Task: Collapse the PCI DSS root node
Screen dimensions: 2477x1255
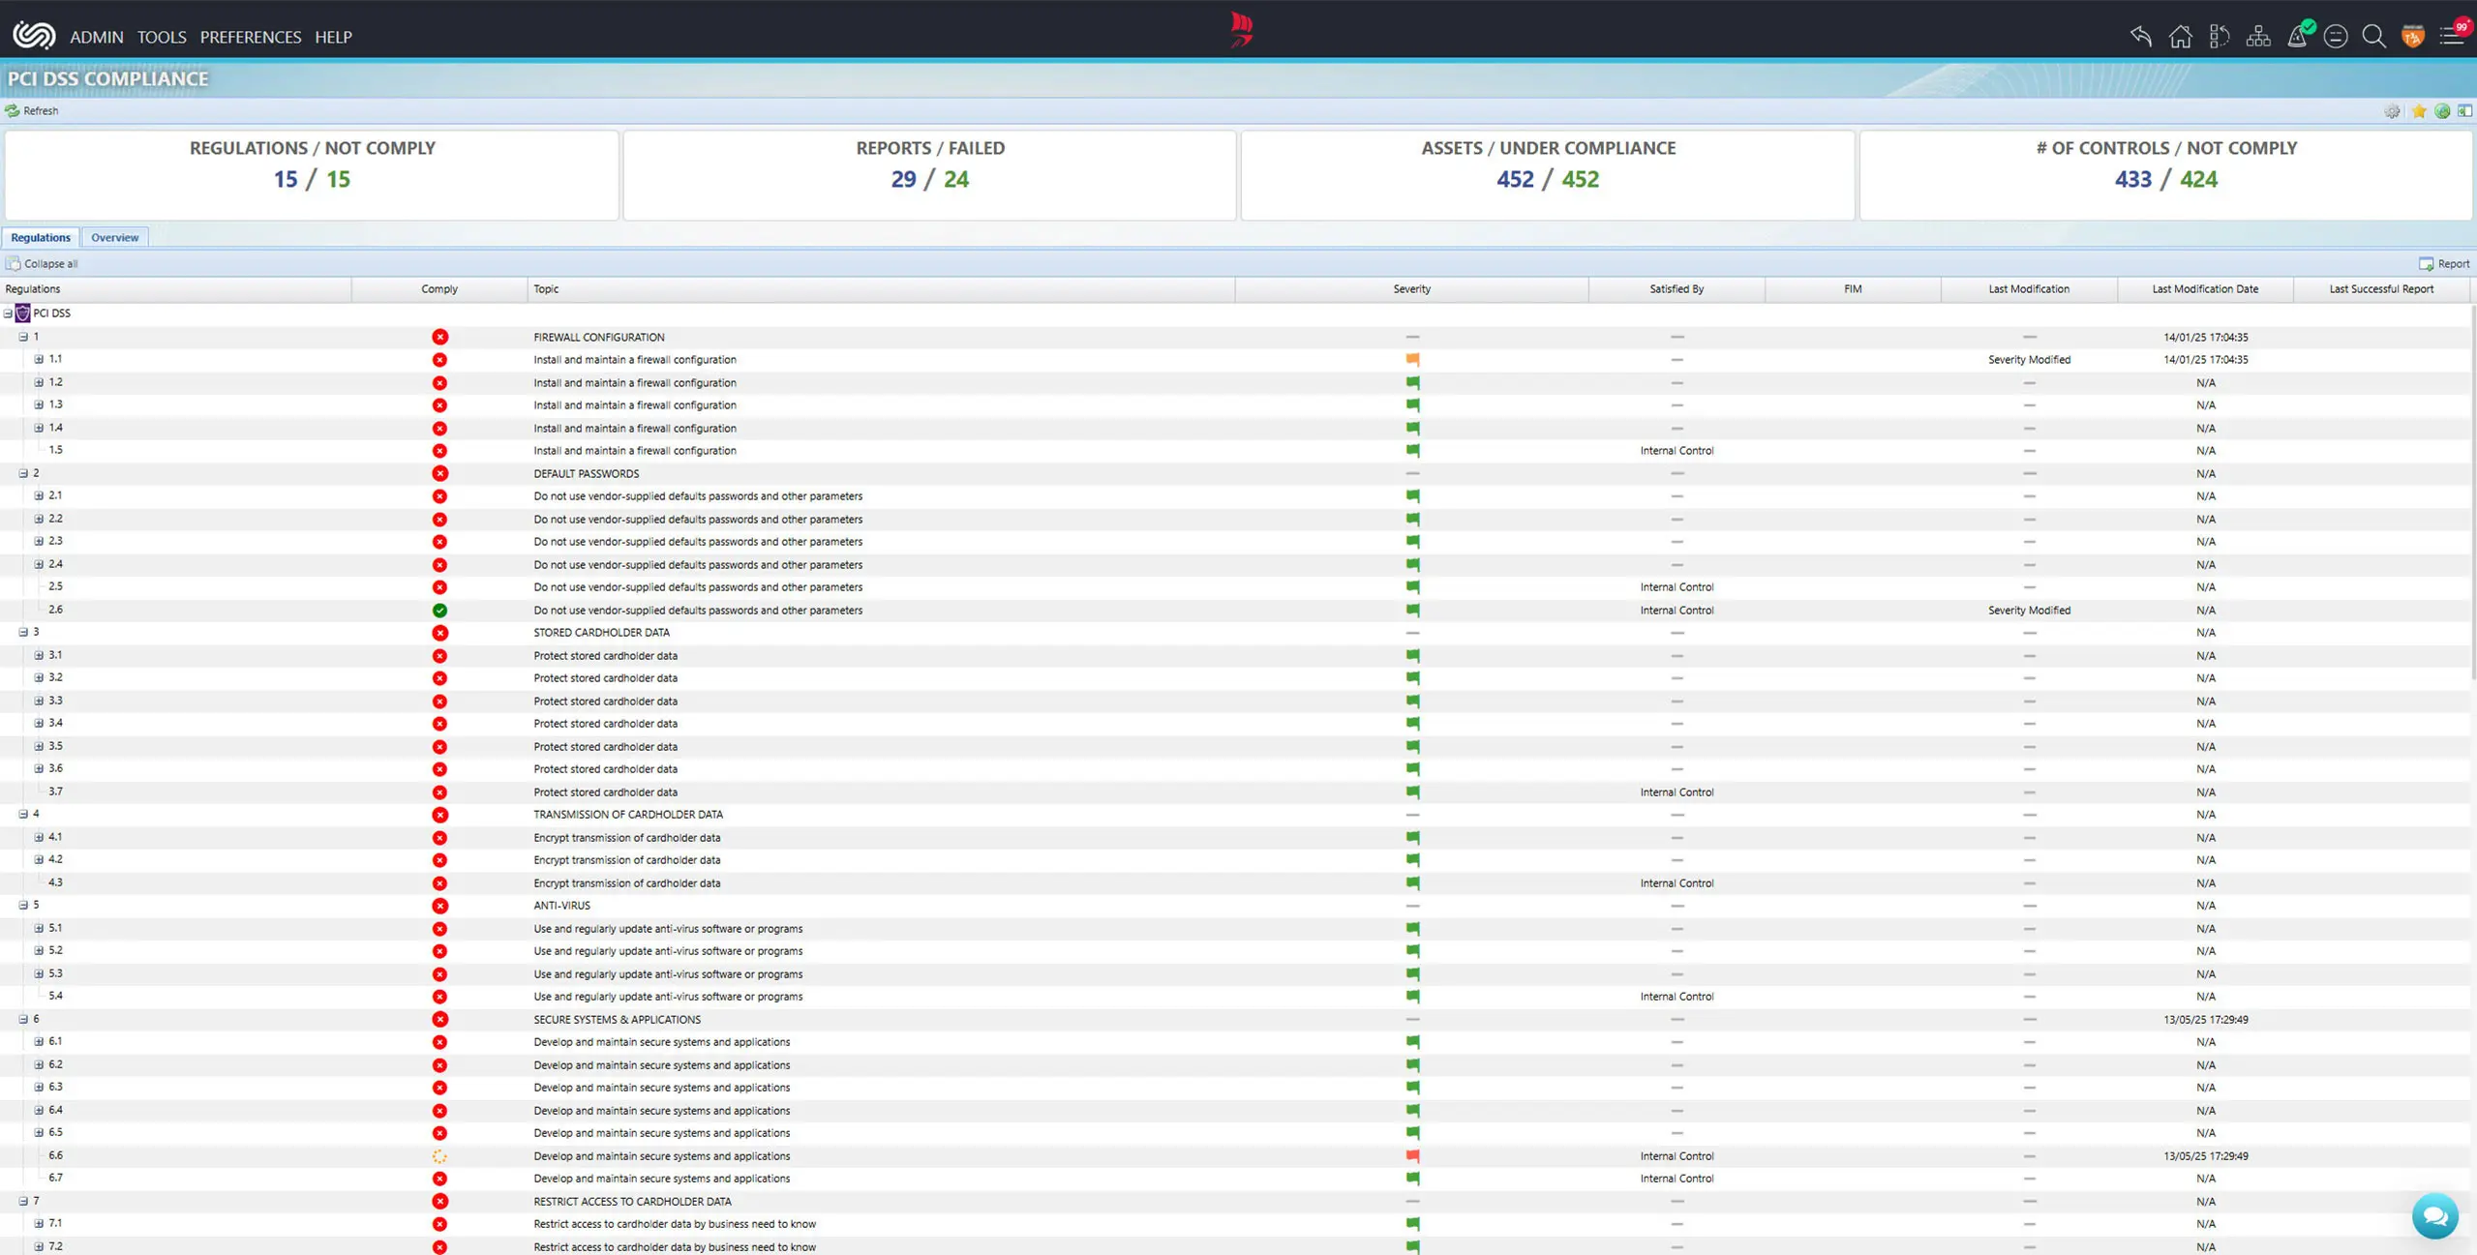Action: click(x=8, y=314)
